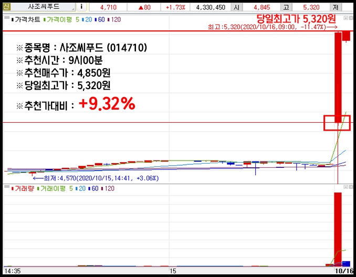The width and height of the screenshot is (356, 277).
Task: Click the 10/16 date axis label
Action: [344, 271]
